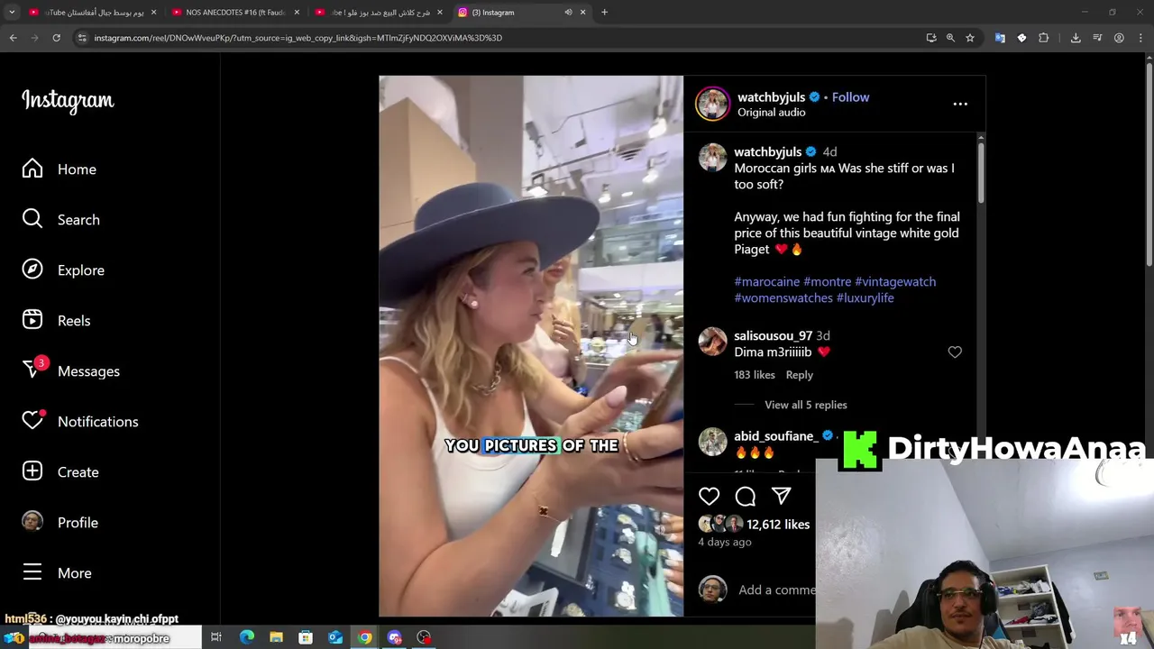Open Notifications heart in sidebar
The width and height of the screenshot is (1154, 649).
coord(80,422)
